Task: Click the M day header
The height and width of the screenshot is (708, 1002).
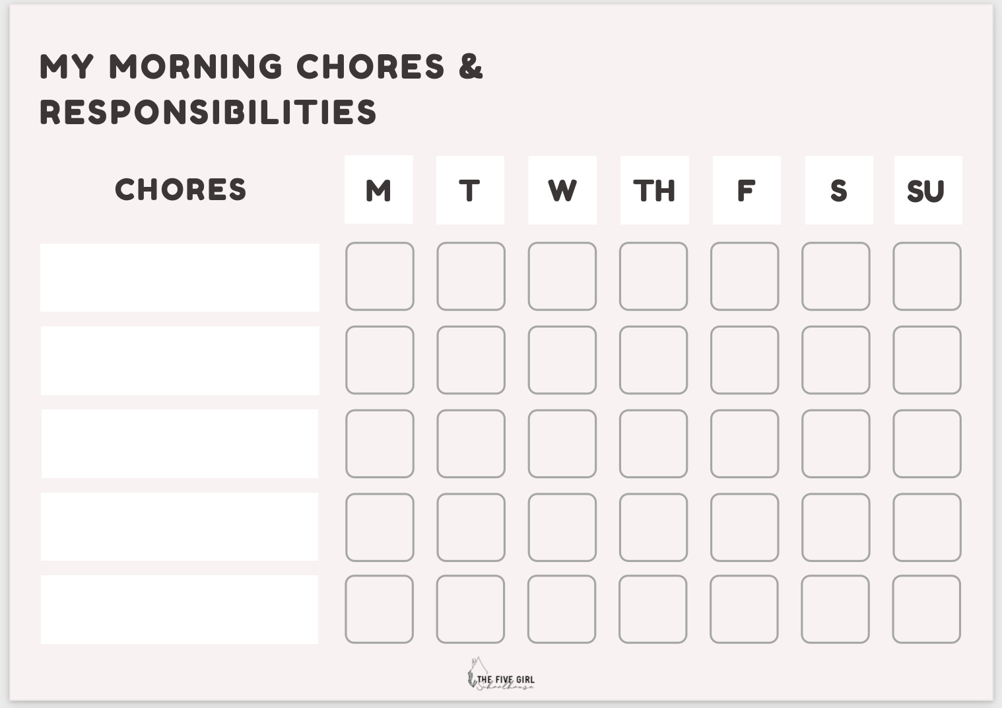Action: coord(378,190)
